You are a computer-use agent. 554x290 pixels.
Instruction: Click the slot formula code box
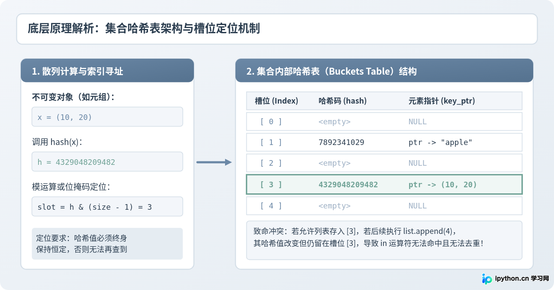pyautogui.click(x=107, y=207)
